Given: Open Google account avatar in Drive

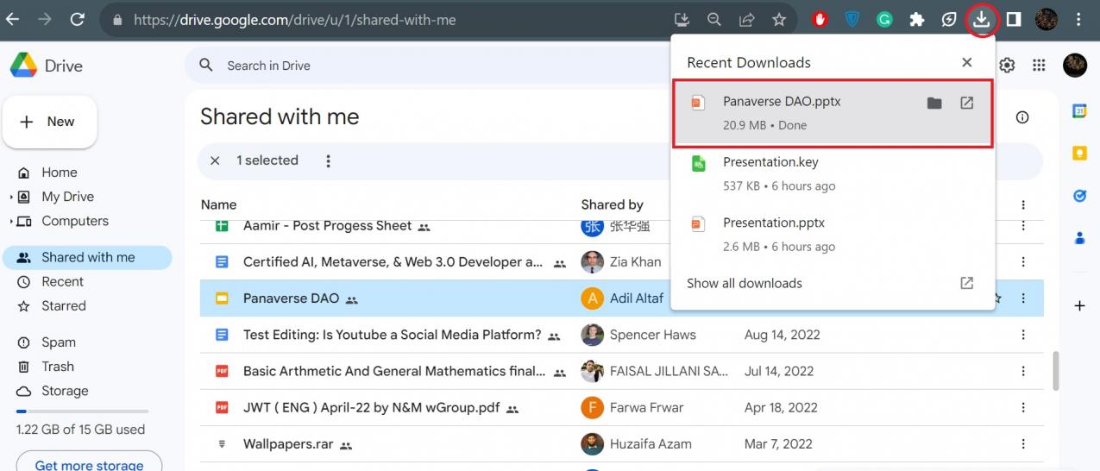Looking at the screenshot, I should point(1075,66).
